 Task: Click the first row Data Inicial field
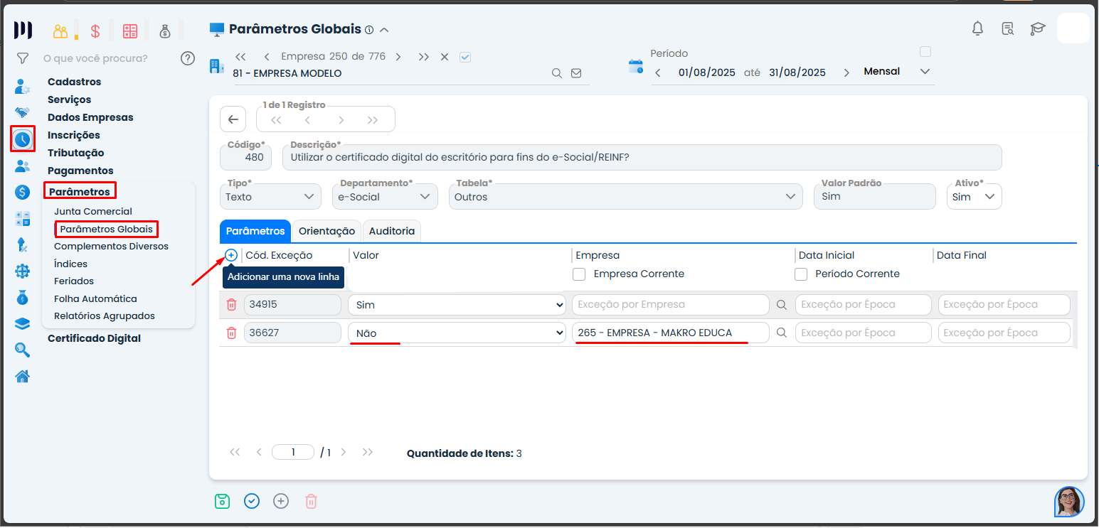[x=863, y=304]
